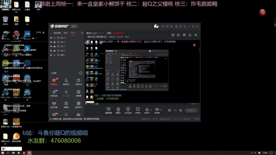Open the customer service headset icon
This screenshot has height=155, width=276.
(x=163, y=27)
